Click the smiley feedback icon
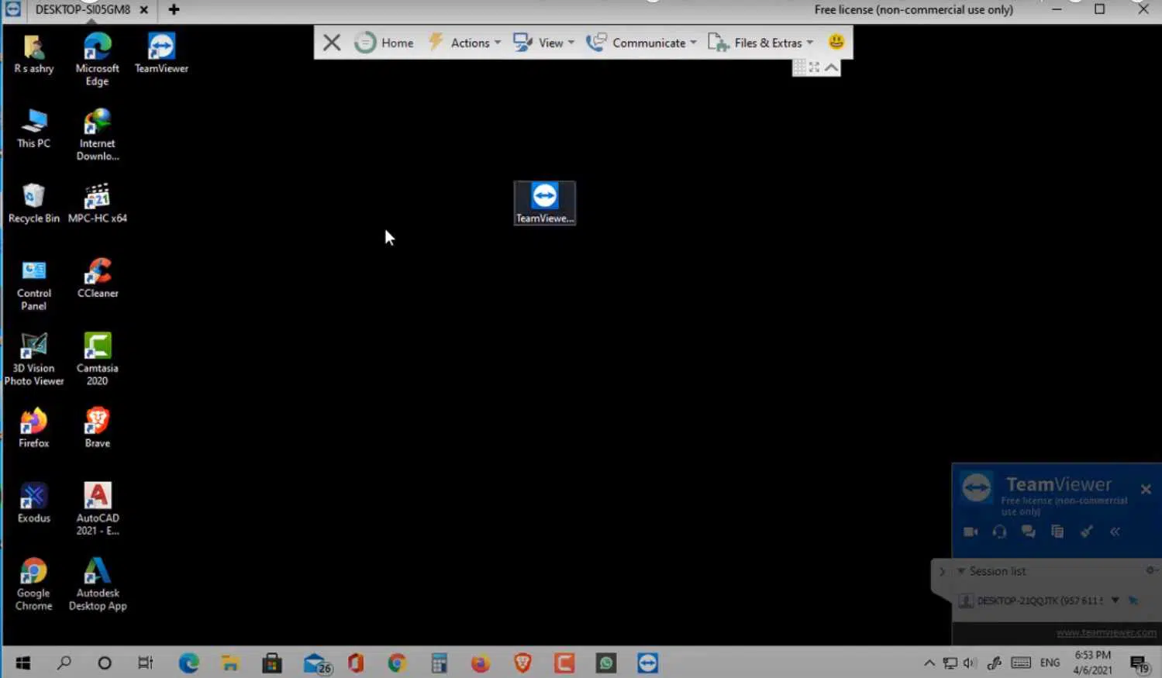This screenshot has width=1162, height=678. (x=836, y=42)
